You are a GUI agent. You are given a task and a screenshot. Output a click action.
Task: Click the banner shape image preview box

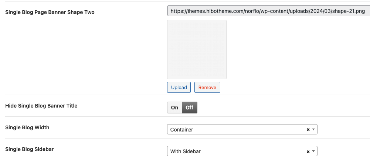[197, 49]
